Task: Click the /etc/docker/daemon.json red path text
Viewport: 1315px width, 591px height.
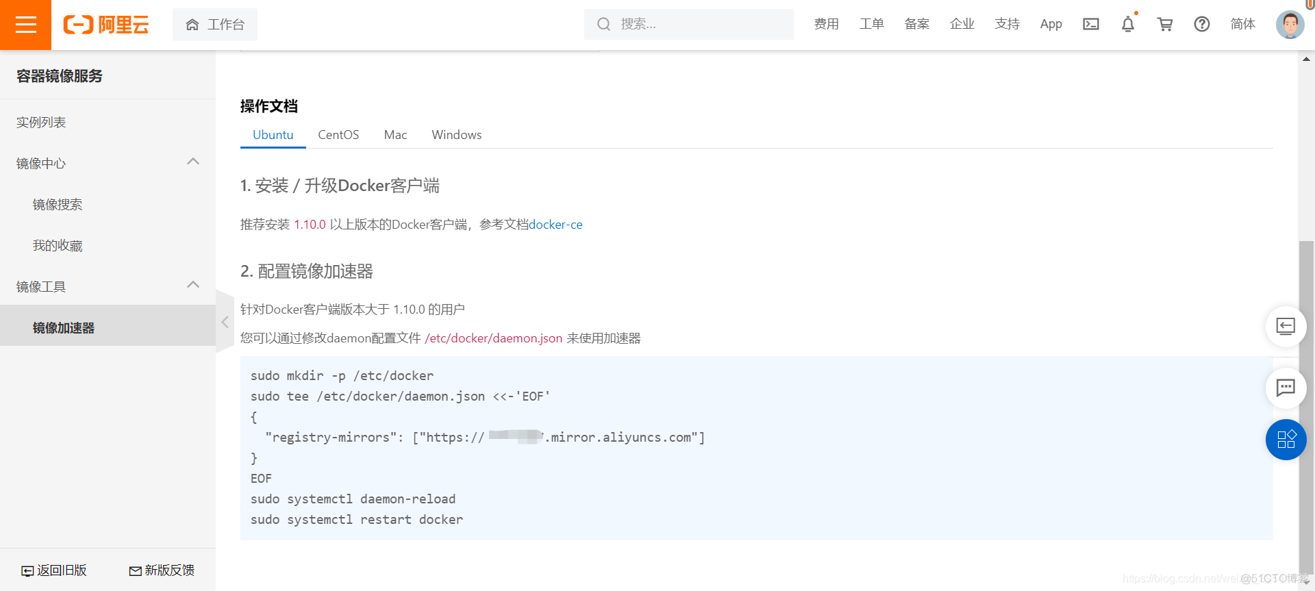Action: [493, 338]
